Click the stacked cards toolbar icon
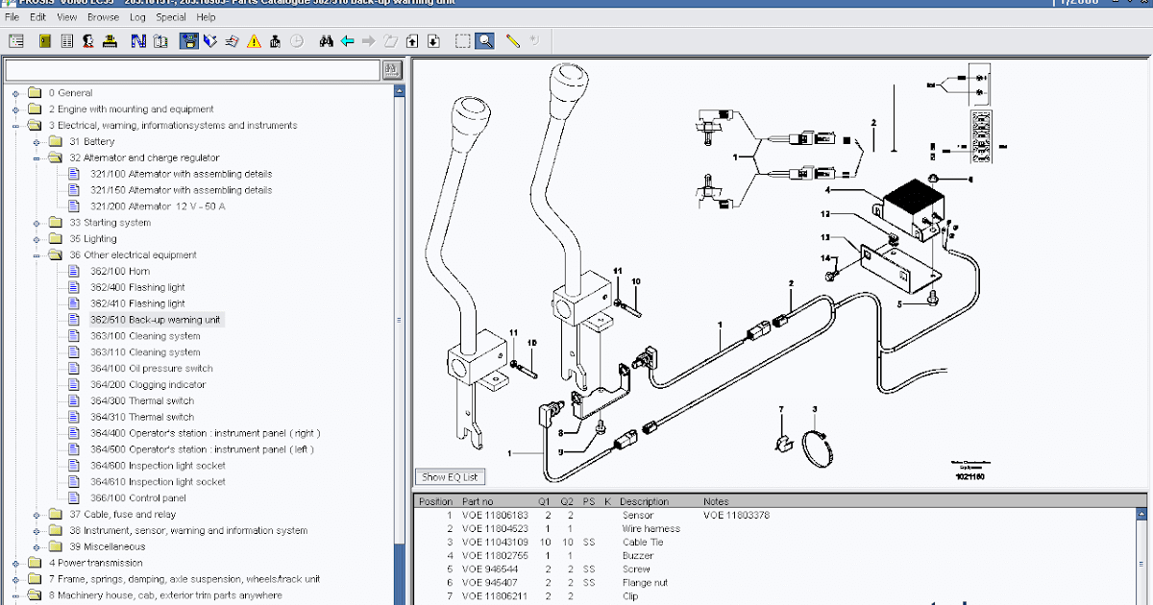This screenshot has height=605, width=1153. pos(232,41)
